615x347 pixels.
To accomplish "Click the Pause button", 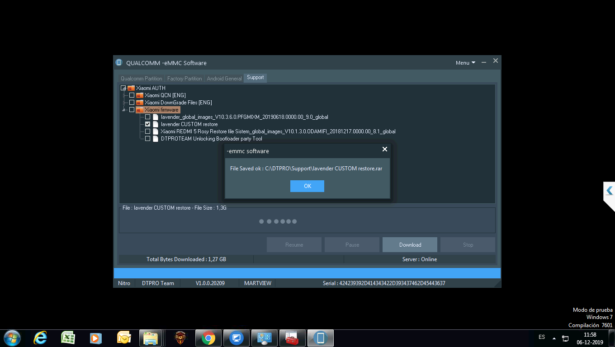I will pos(352,245).
